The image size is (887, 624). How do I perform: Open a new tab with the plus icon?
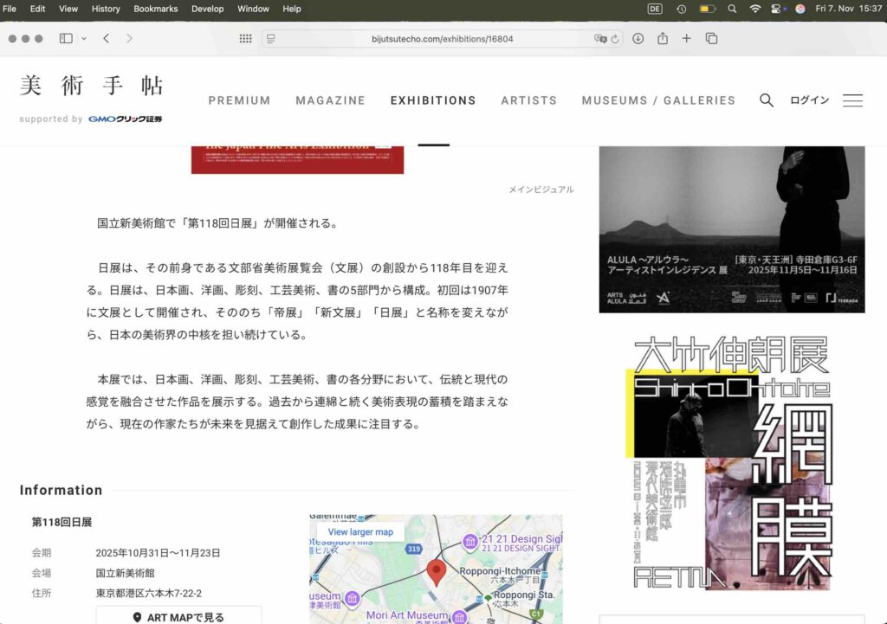point(685,38)
